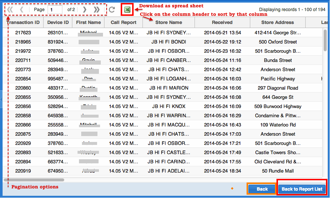Viewport: 330px width, 198px height.
Task: Sort by Store Name column header
Action: tap(169, 22)
